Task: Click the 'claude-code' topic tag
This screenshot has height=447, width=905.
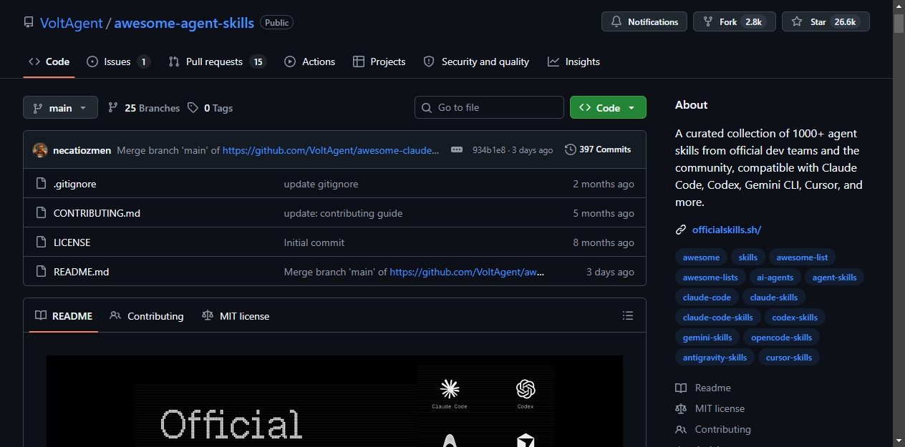Action: click(x=707, y=298)
